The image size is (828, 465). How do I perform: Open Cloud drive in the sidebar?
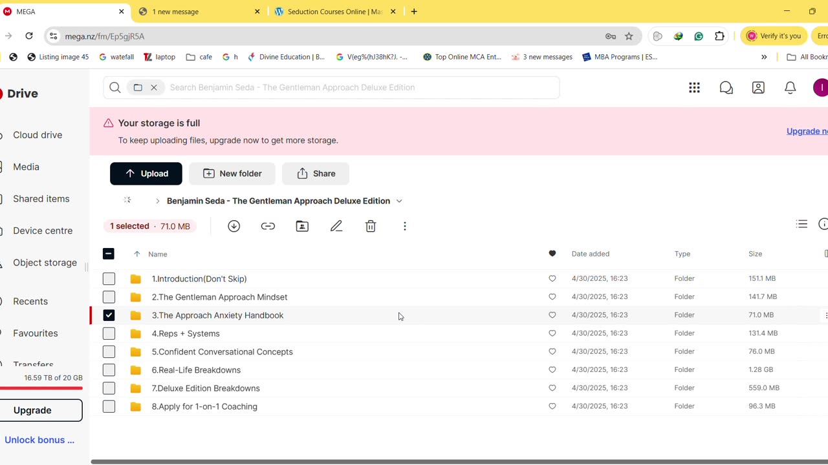point(38,135)
